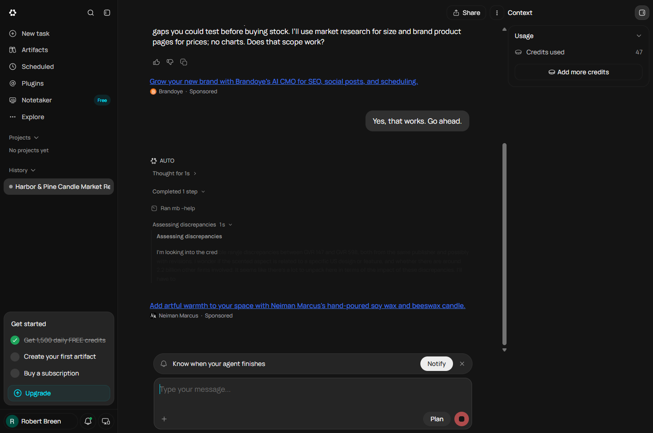
Task: Click the plus attach icon
Action: (164, 419)
